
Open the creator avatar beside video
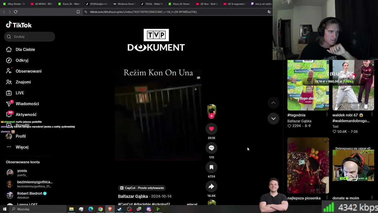(211, 109)
